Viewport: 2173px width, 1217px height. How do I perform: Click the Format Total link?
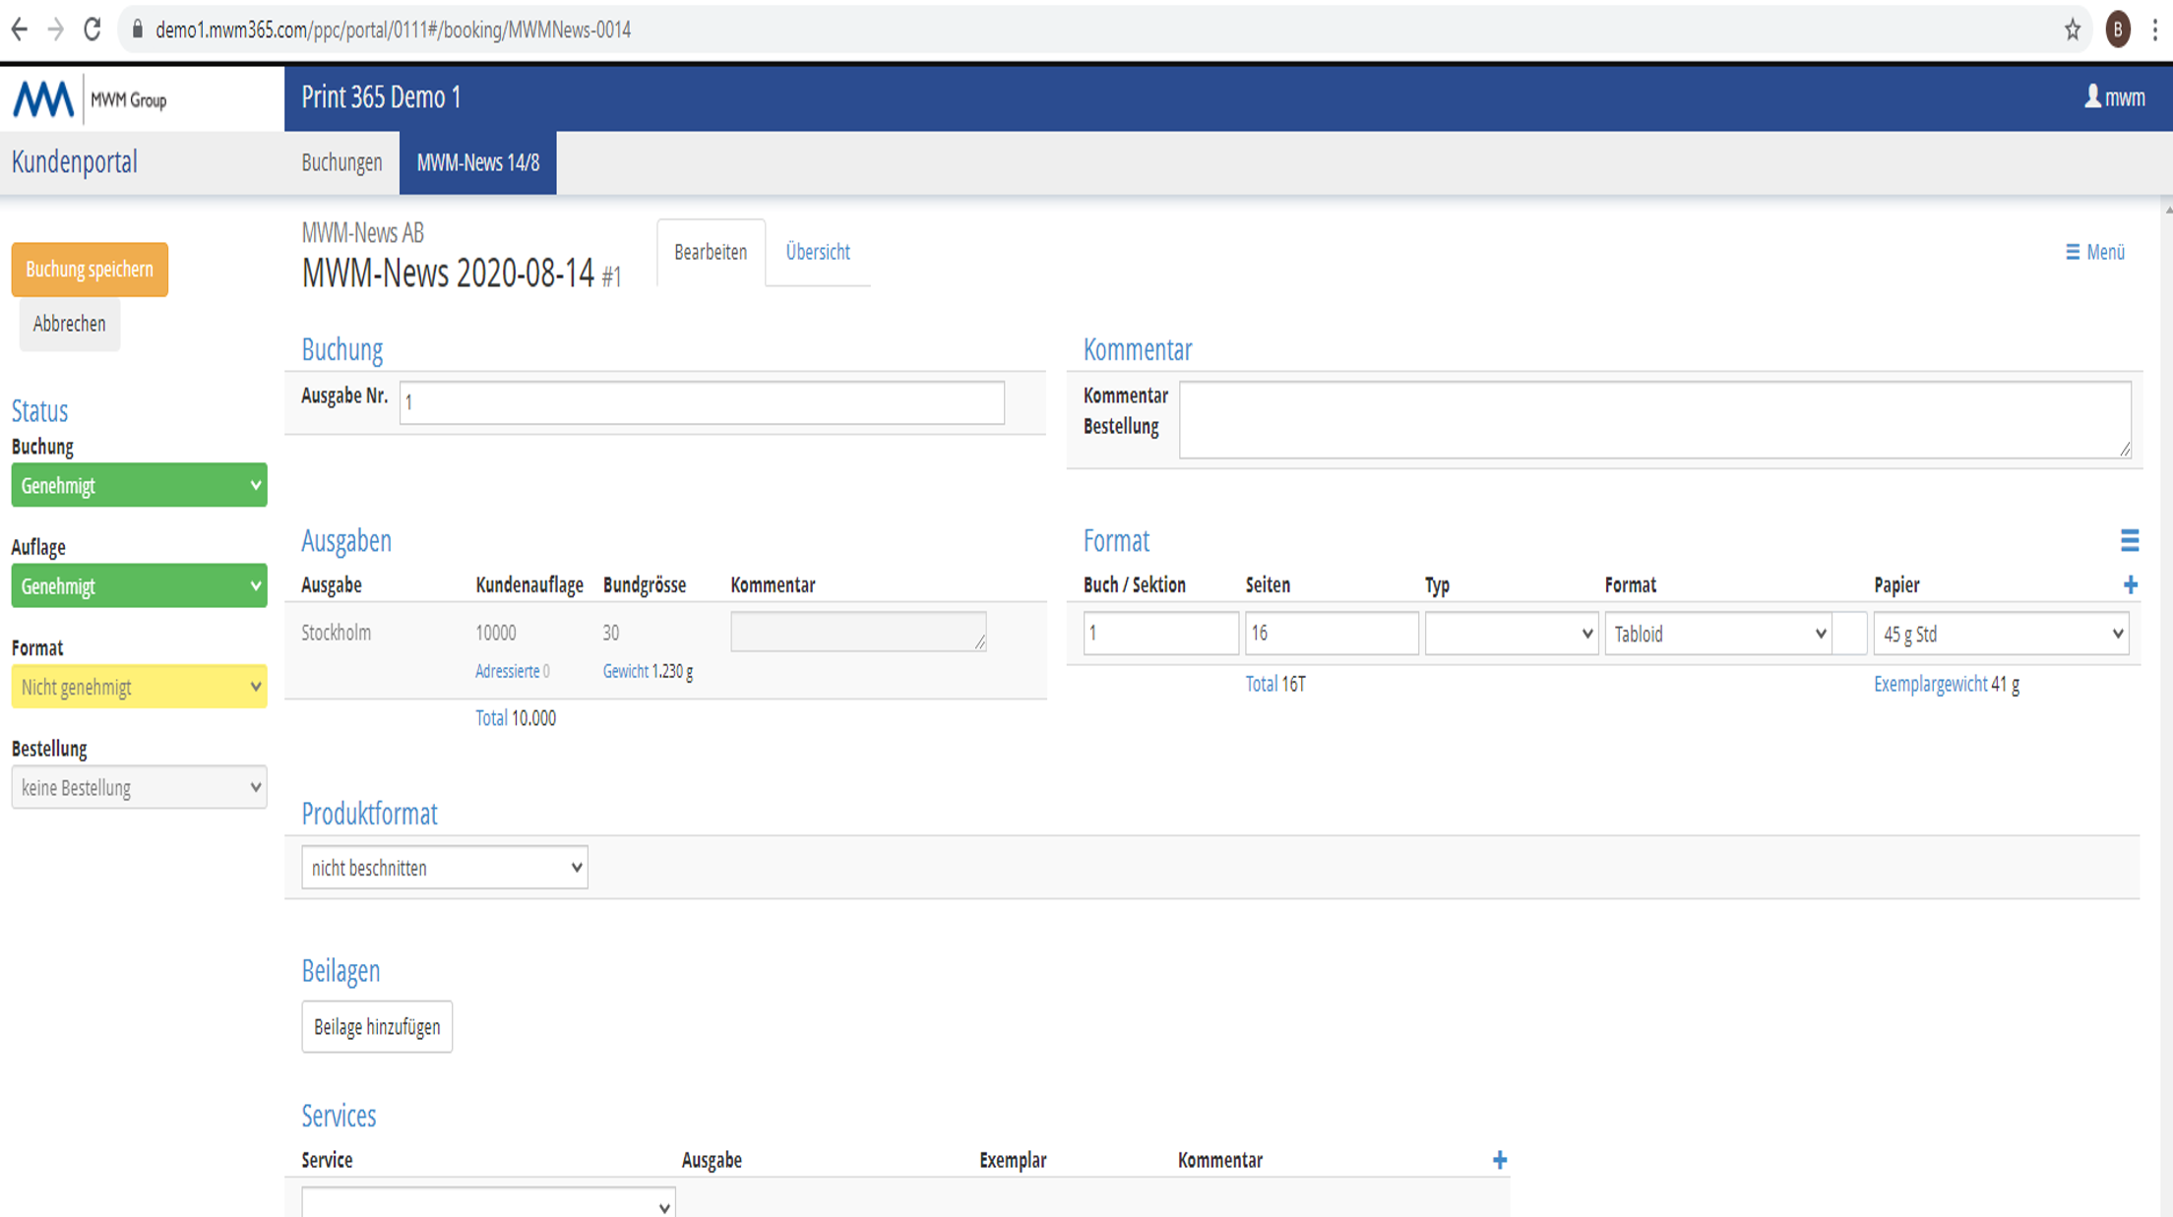[1262, 684]
